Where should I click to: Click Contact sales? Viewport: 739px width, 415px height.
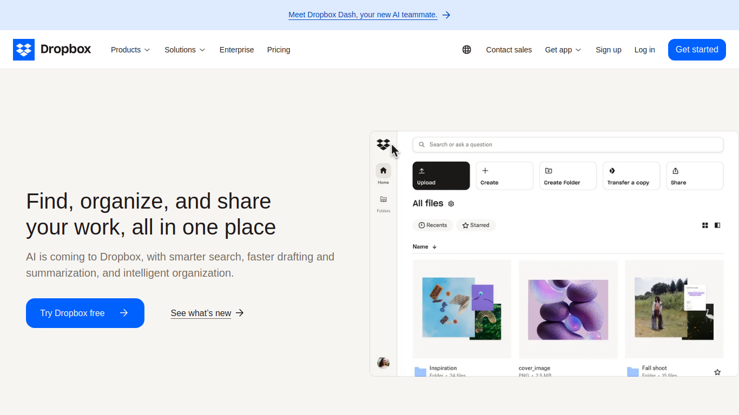pyautogui.click(x=509, y=50)
